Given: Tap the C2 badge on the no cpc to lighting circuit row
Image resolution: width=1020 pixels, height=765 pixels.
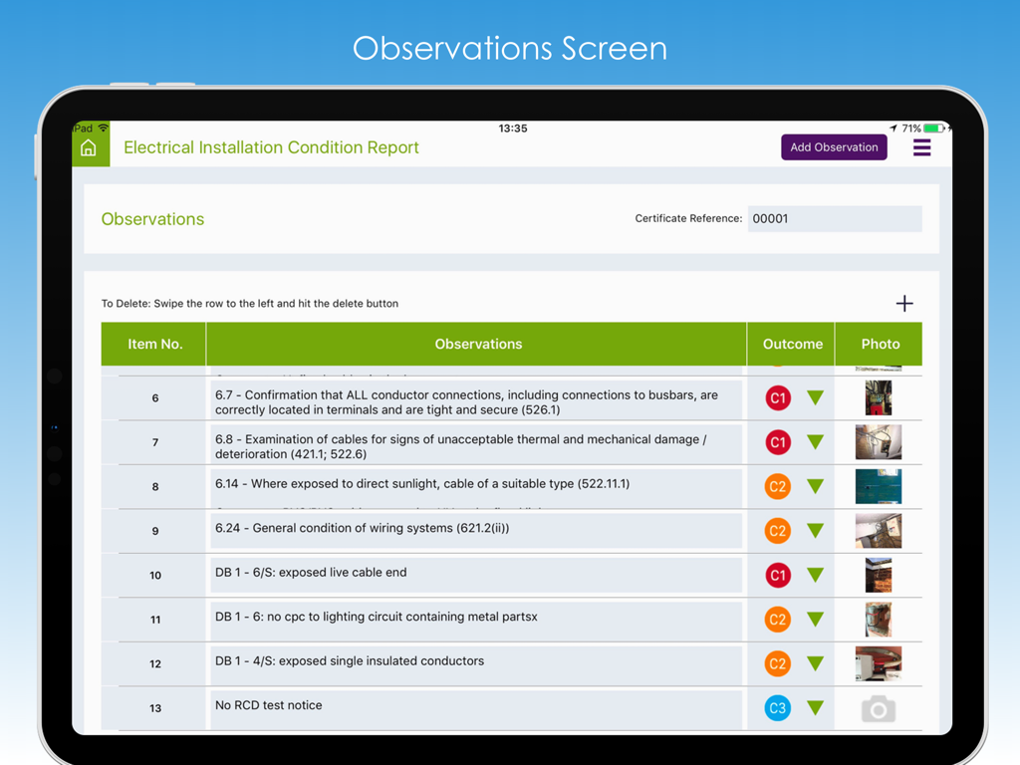Looking at the screenshot, I should (x=777, y=619).
